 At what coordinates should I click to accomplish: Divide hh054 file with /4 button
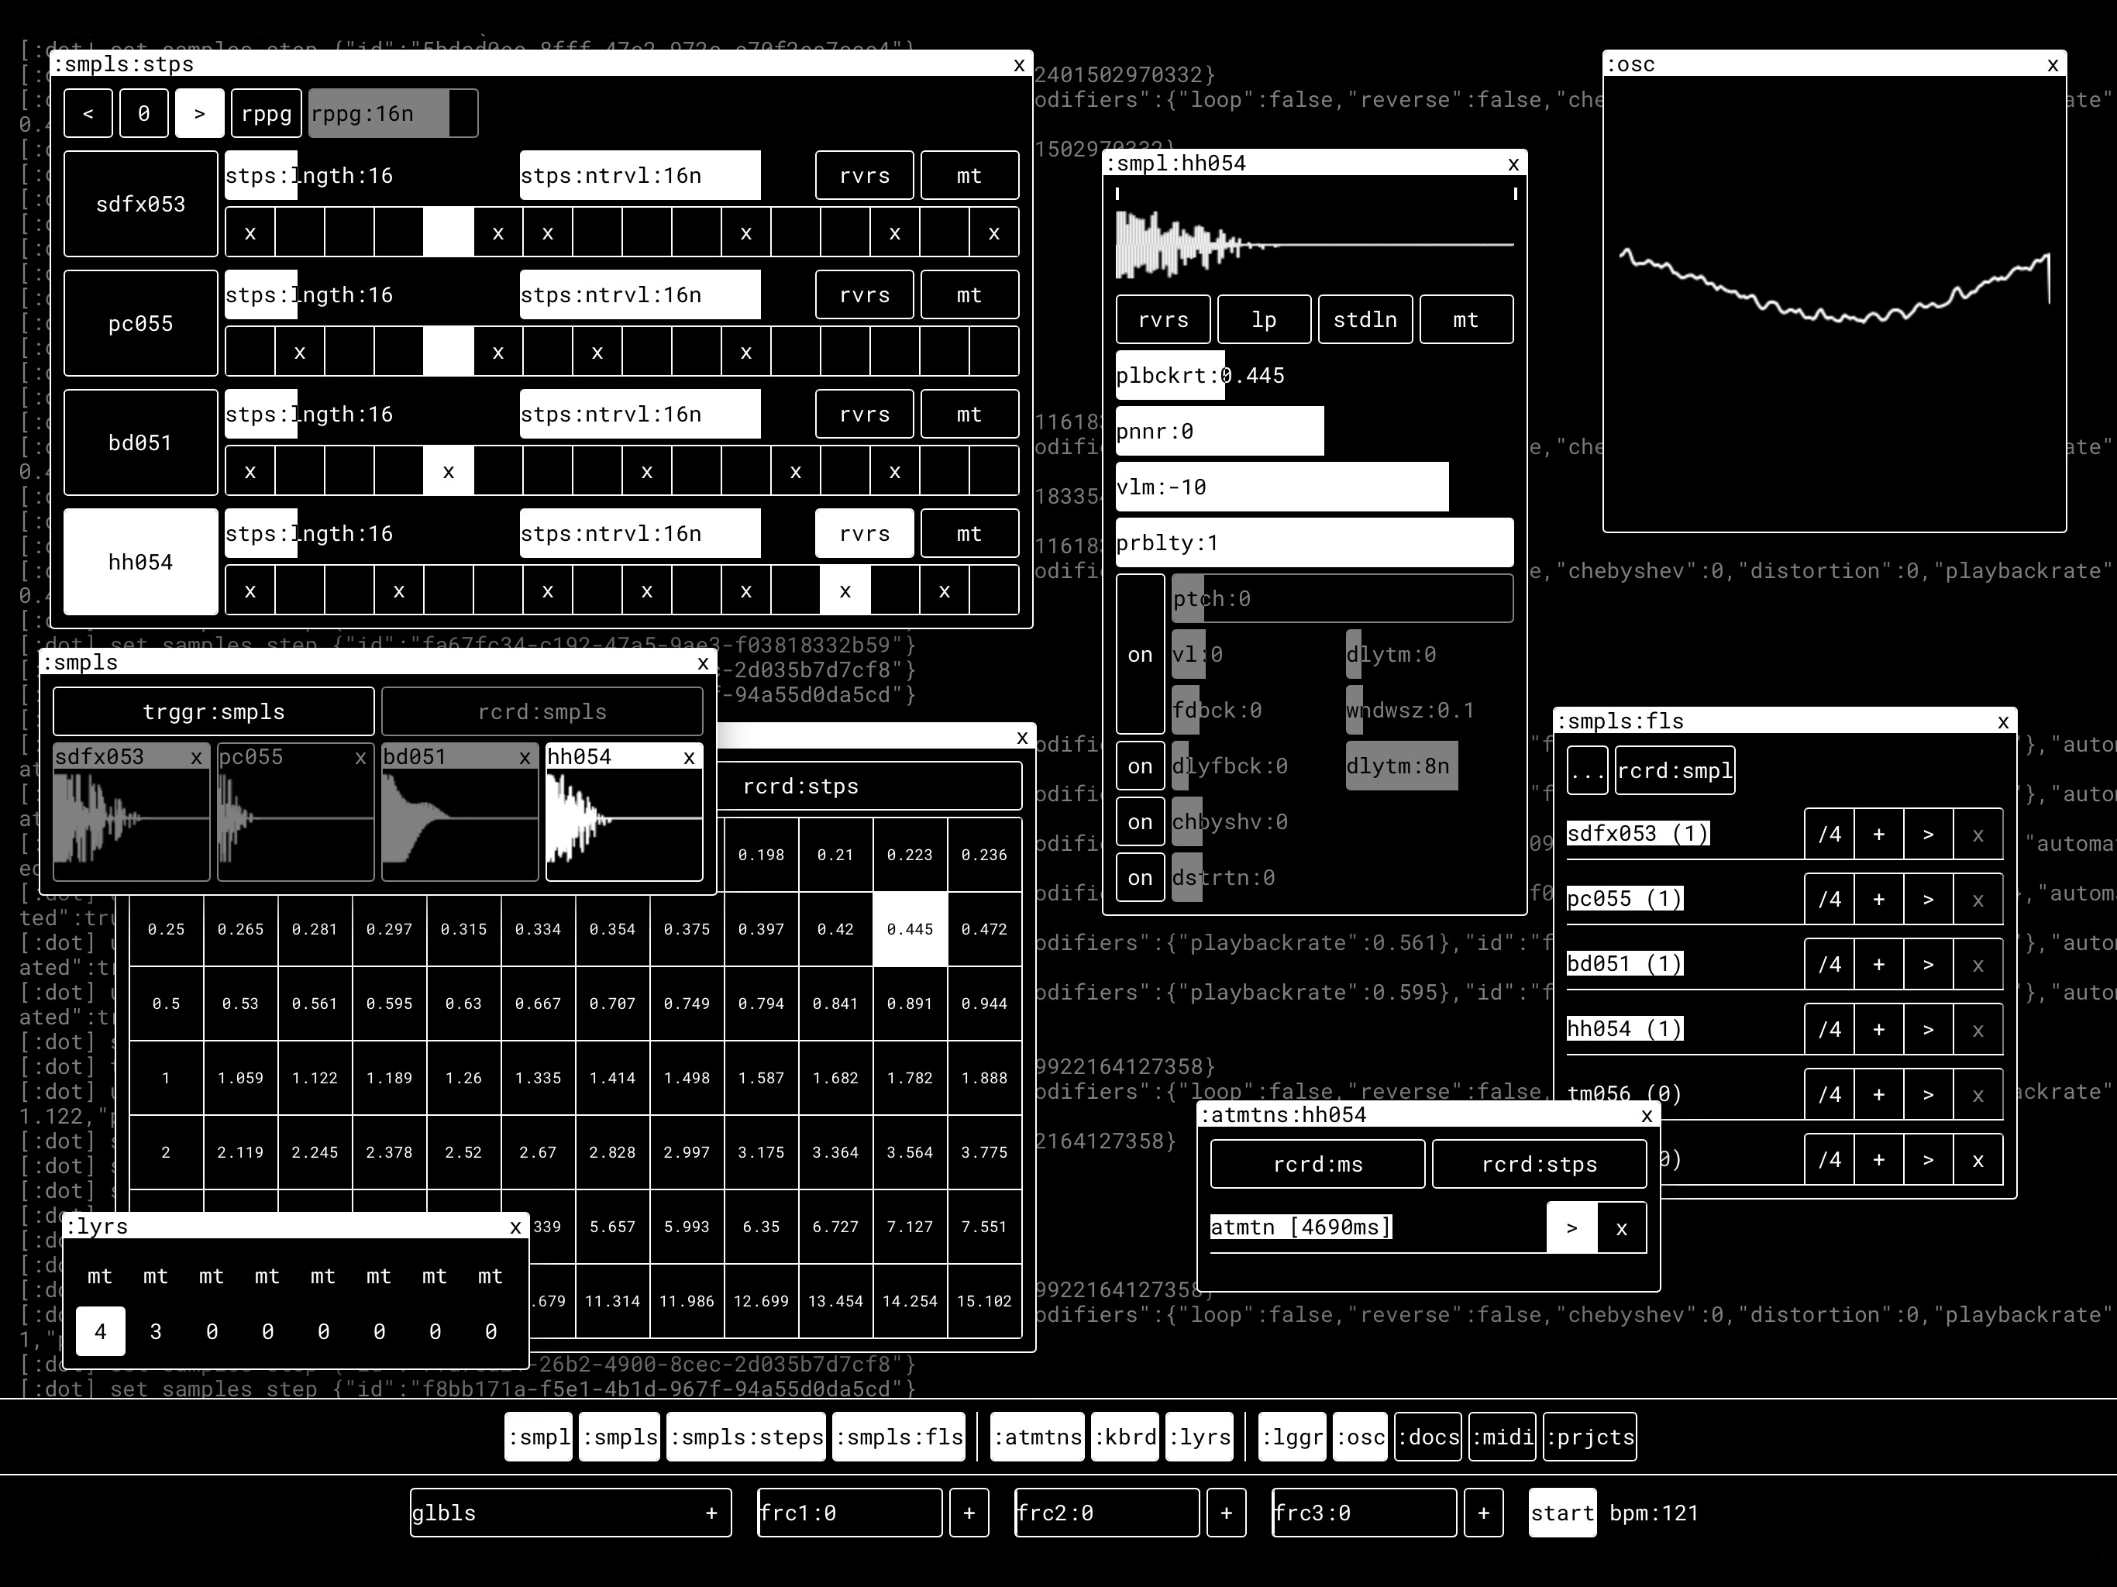1829,1030
